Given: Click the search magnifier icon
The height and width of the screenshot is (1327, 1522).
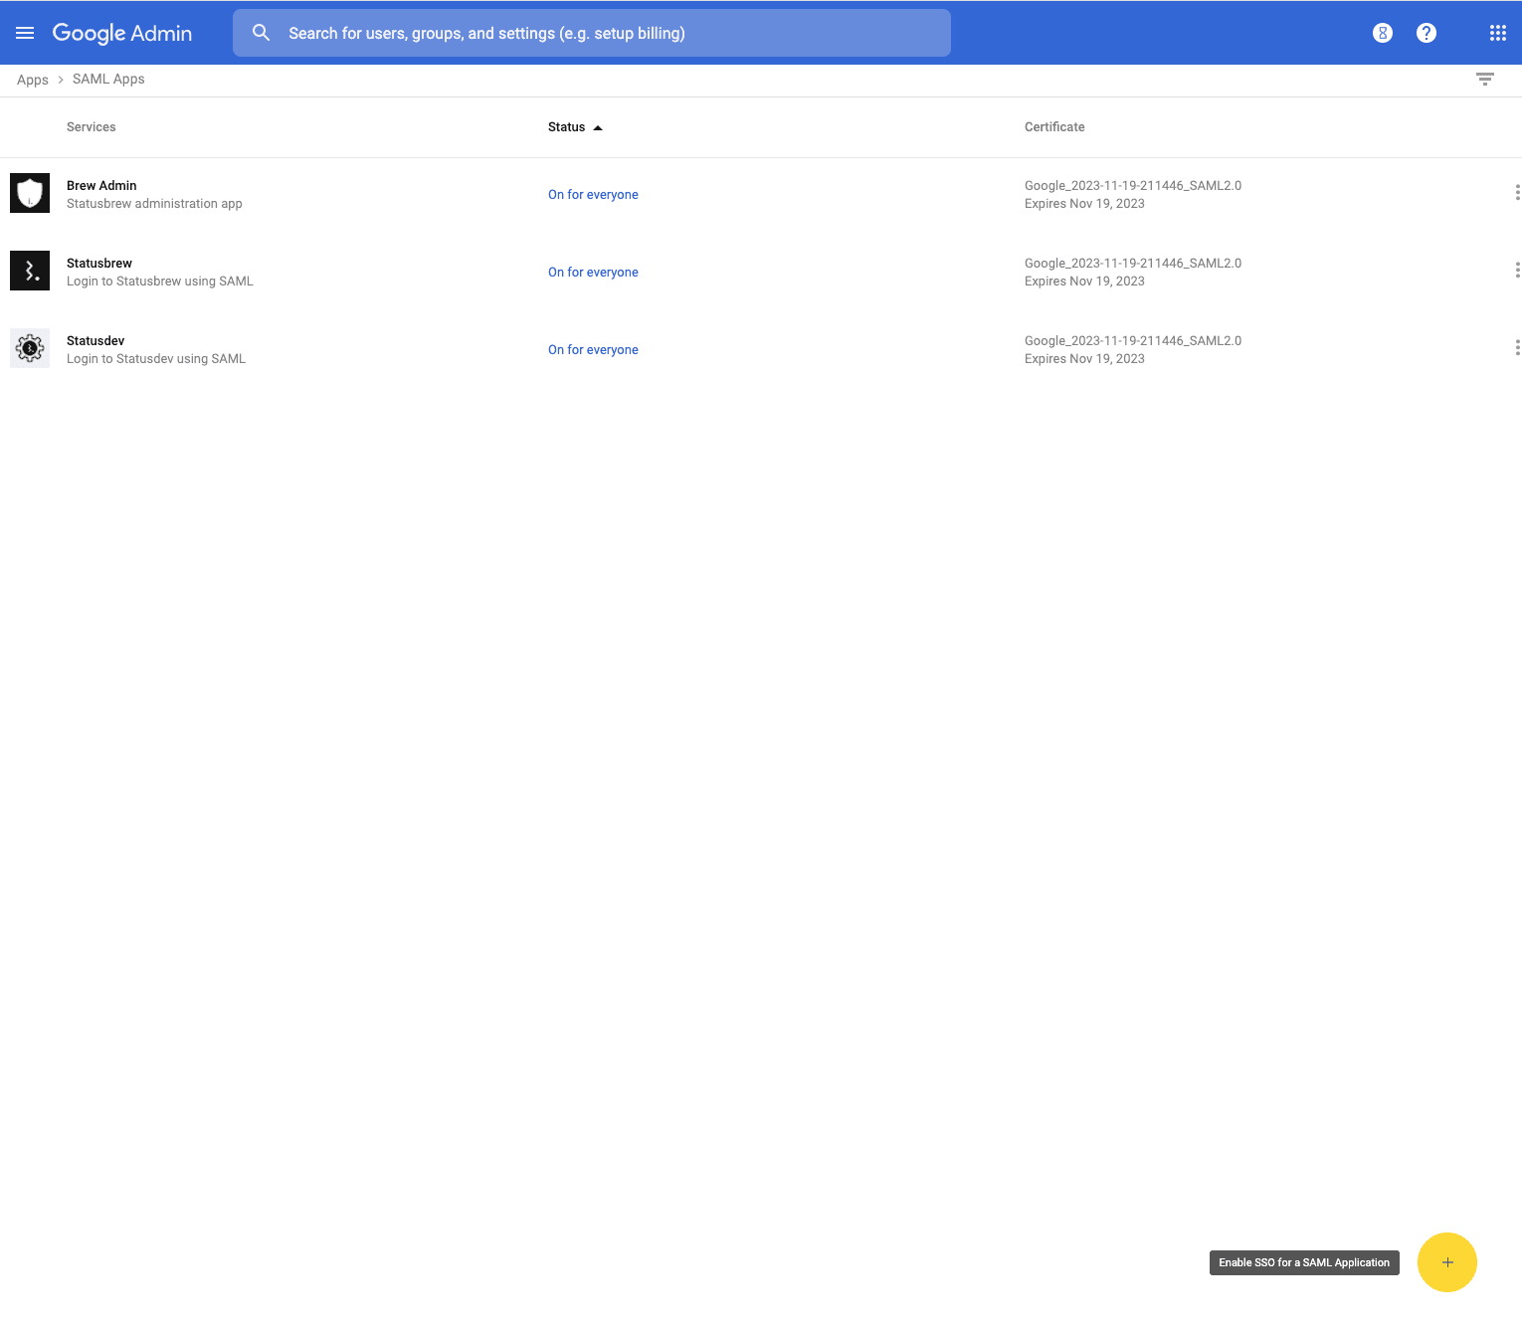Looking at the screenshot, I should [261, 33].
